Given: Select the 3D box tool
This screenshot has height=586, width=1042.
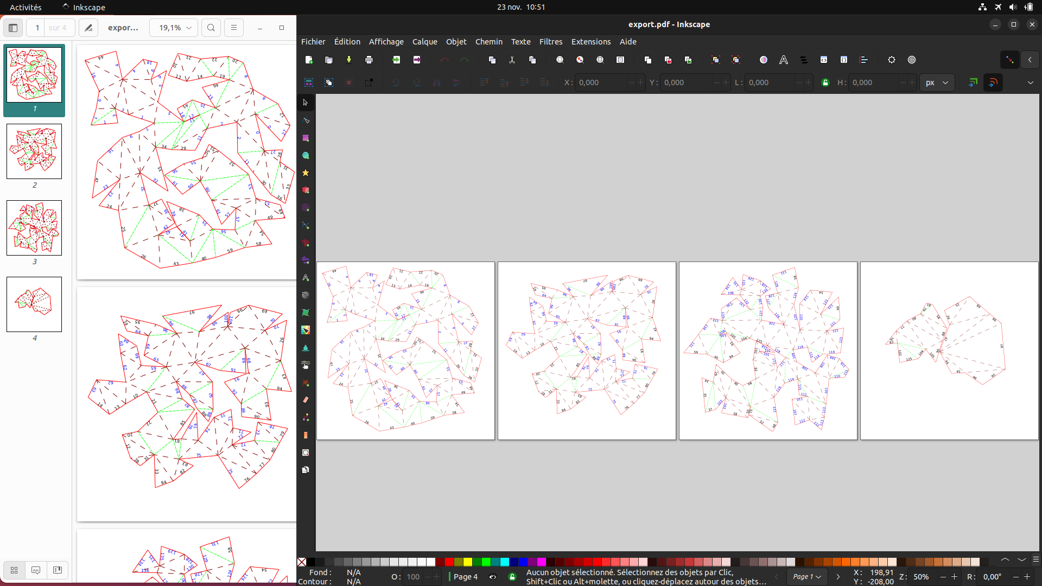Looking at the screenshot, I should [x=306, y=190].
